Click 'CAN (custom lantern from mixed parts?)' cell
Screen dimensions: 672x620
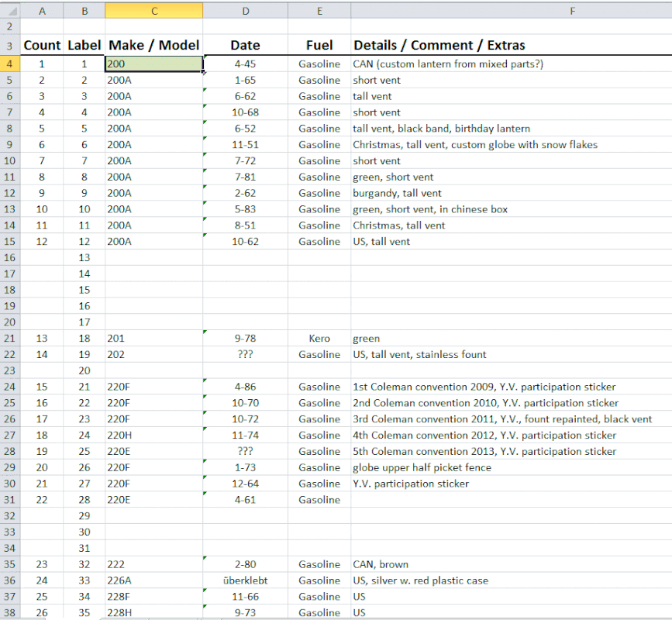(512, 64)
